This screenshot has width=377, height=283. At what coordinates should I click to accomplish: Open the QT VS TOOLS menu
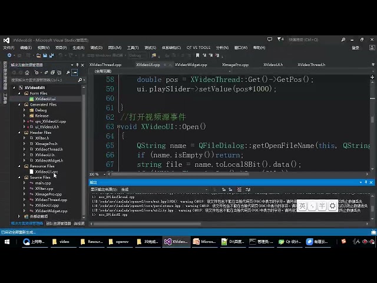point(198,47)
